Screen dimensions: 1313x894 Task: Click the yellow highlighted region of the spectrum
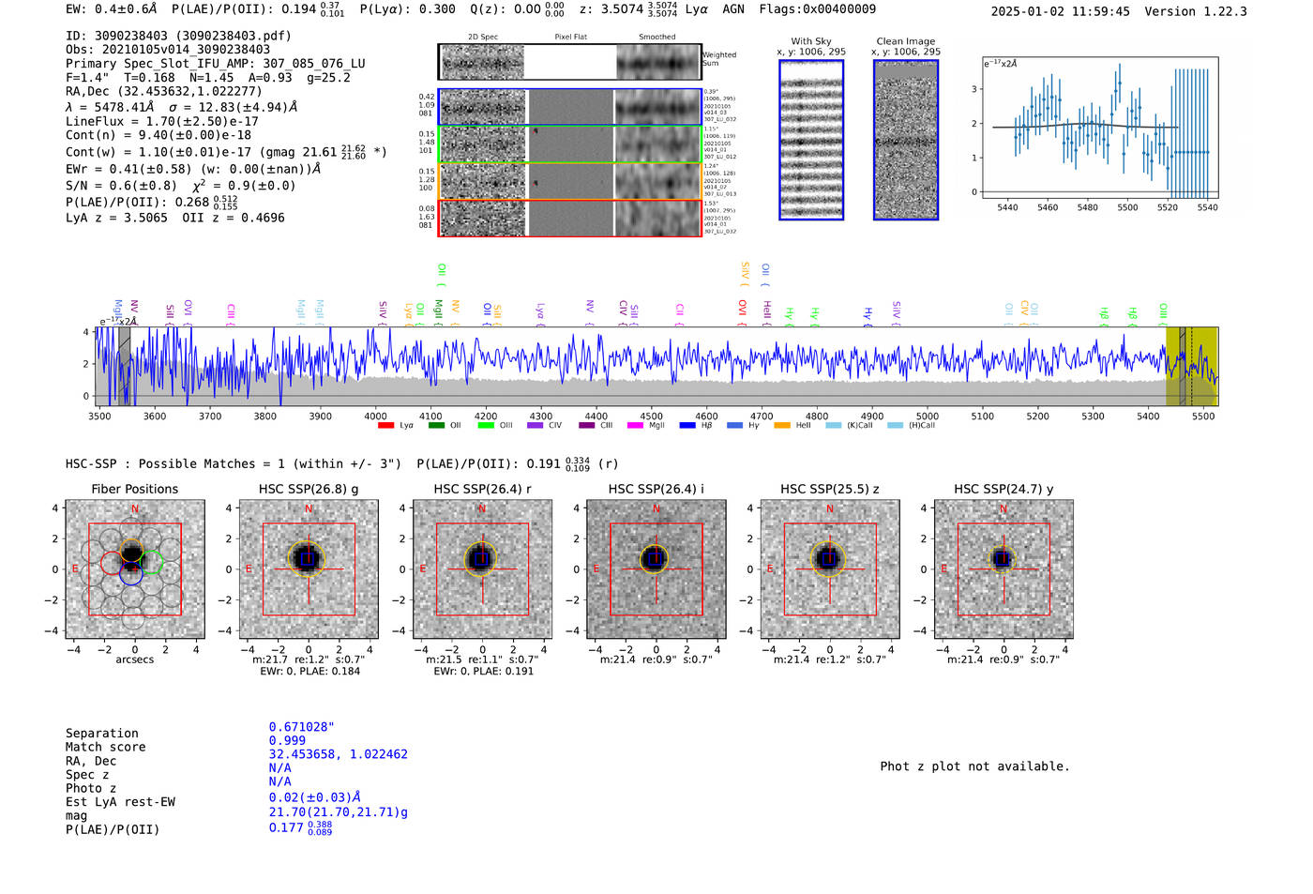(x=1191, y=366)
